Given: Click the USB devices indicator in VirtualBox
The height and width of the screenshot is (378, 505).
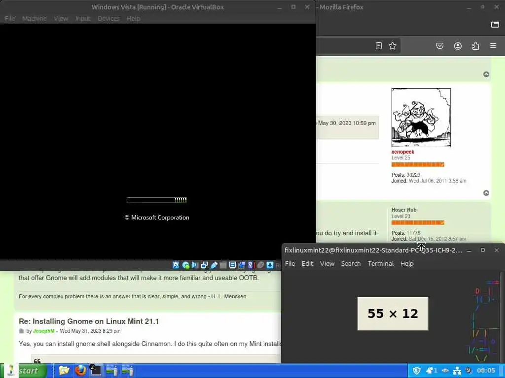Looking at the screenshot, I should click(x=214, y=265).
